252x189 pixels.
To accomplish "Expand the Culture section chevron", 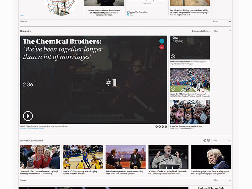I will click(x=230, y=21).
